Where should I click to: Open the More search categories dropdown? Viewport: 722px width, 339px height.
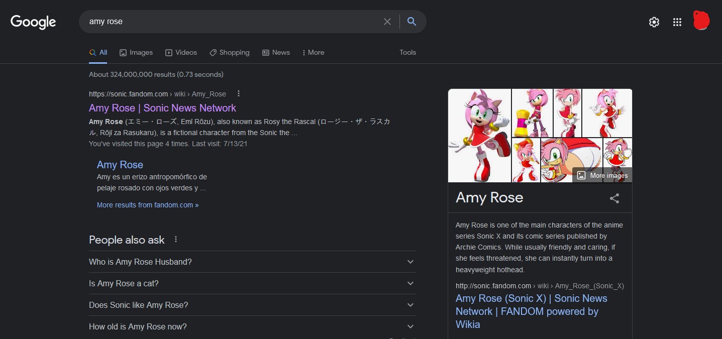[x=313, y=52]
